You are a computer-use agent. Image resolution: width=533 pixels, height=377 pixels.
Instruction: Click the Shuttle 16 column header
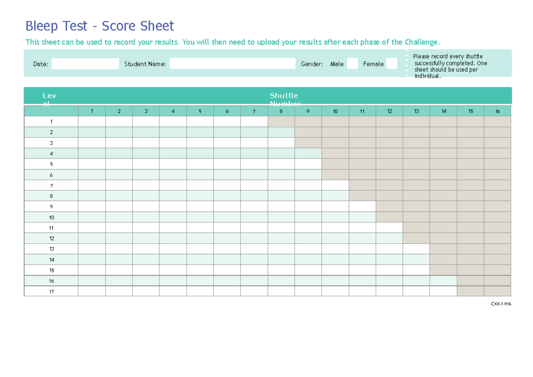point(497,111)
